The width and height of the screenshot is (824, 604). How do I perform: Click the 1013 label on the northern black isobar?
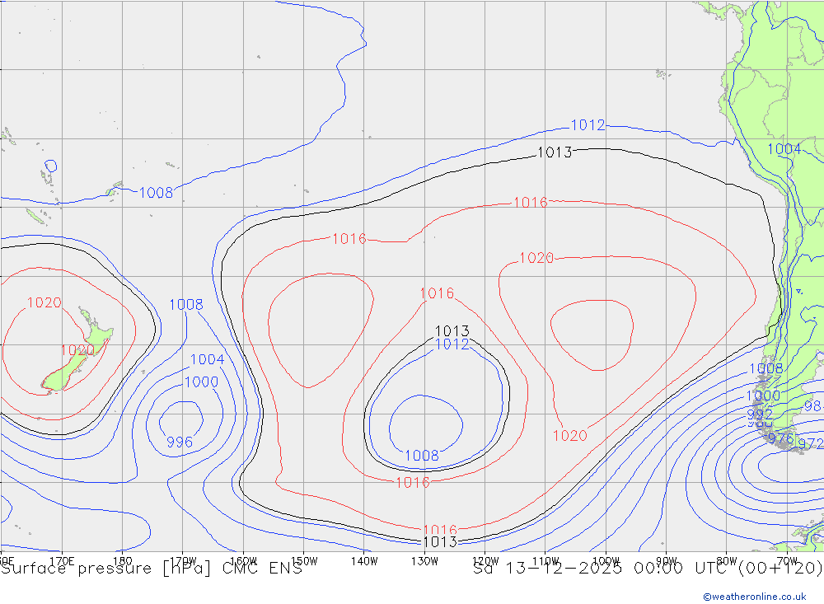click(554, 152)
